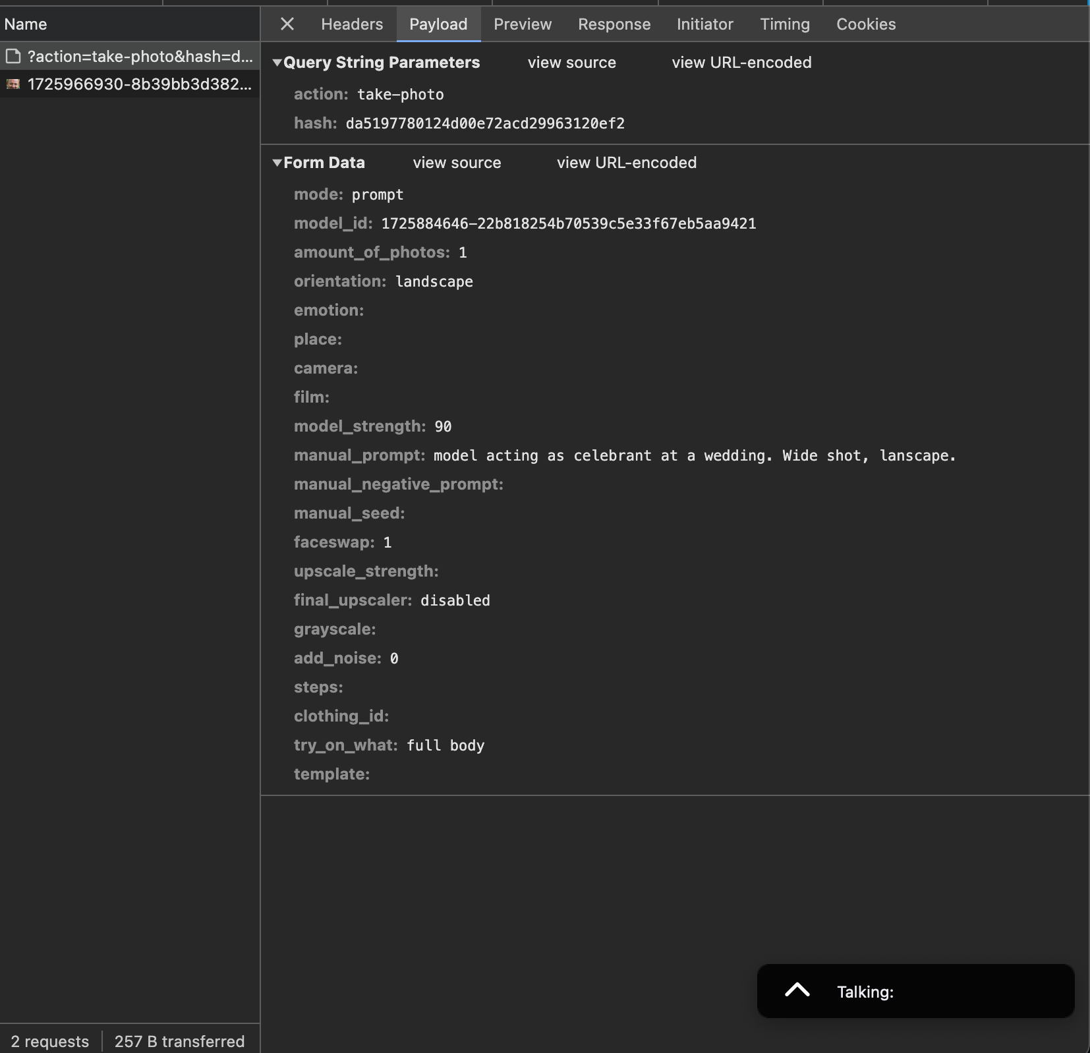
Task: Click view URL-encoded for Form Data
Action: tap(626, 163)
